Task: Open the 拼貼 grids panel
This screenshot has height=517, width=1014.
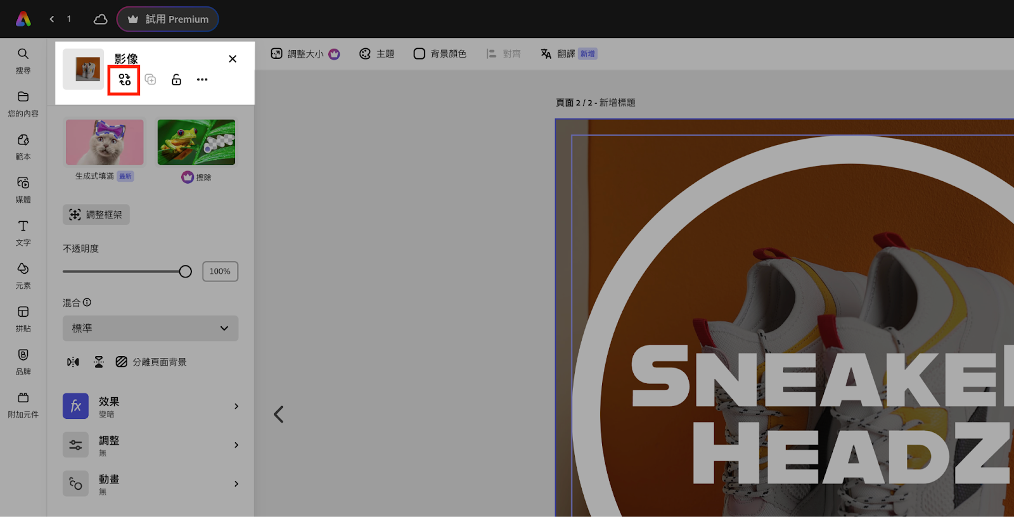Action: coord(23,319)
